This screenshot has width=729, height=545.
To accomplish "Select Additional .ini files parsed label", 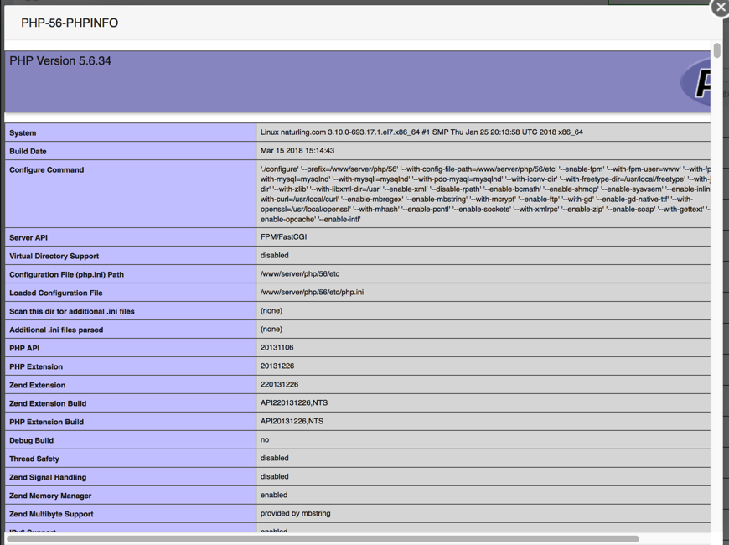I will coord(56,330).
